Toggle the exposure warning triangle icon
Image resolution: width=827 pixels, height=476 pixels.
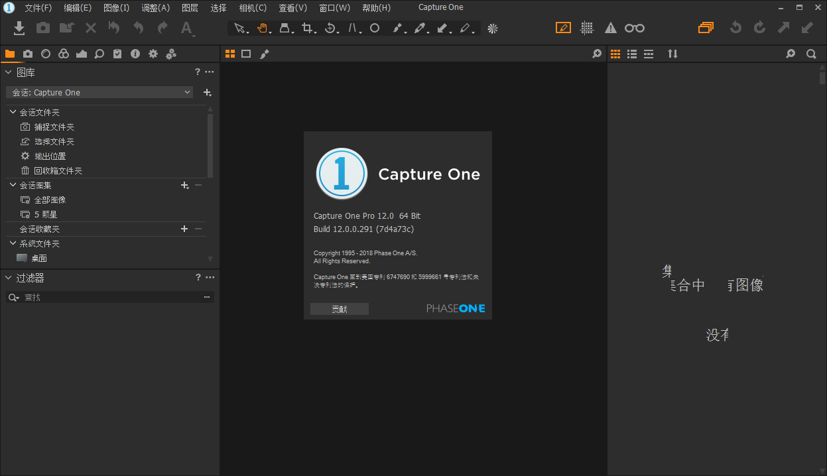point(611,28)
